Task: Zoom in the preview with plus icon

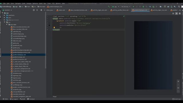Action: (178, 81)
